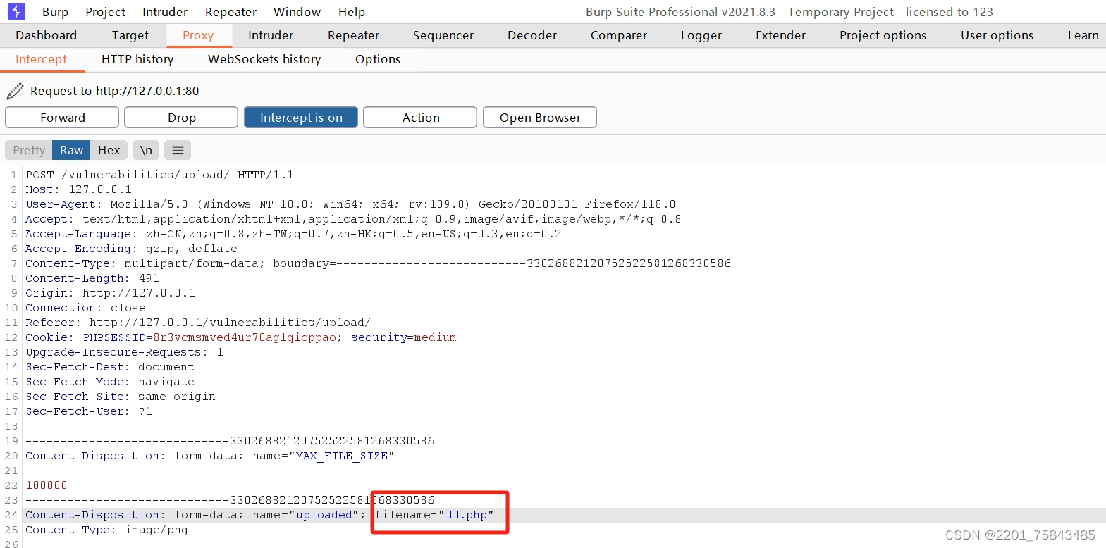1106x548 pixels.
Task: Open the Comparer tab
Action: coord(619,35)
